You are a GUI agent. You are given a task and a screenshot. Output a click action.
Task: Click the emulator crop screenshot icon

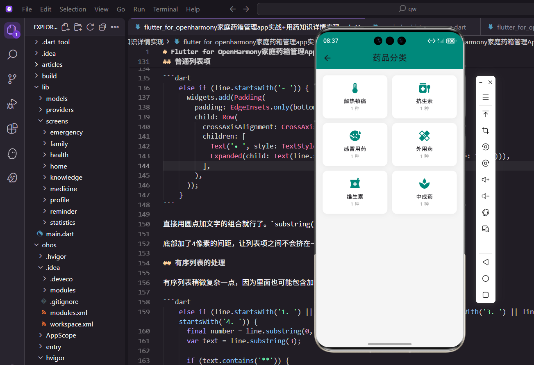coord(486,130)
